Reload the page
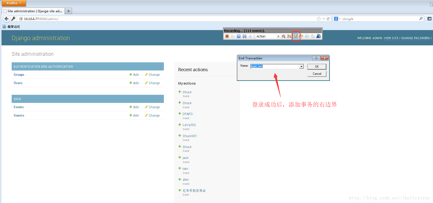This screenshot has width=433, height=203. [328, 19]
